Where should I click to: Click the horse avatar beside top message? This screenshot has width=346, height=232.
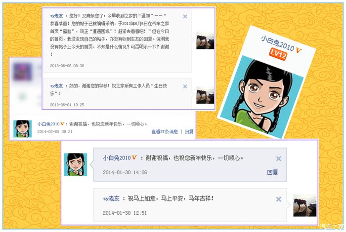click(205, 40)
